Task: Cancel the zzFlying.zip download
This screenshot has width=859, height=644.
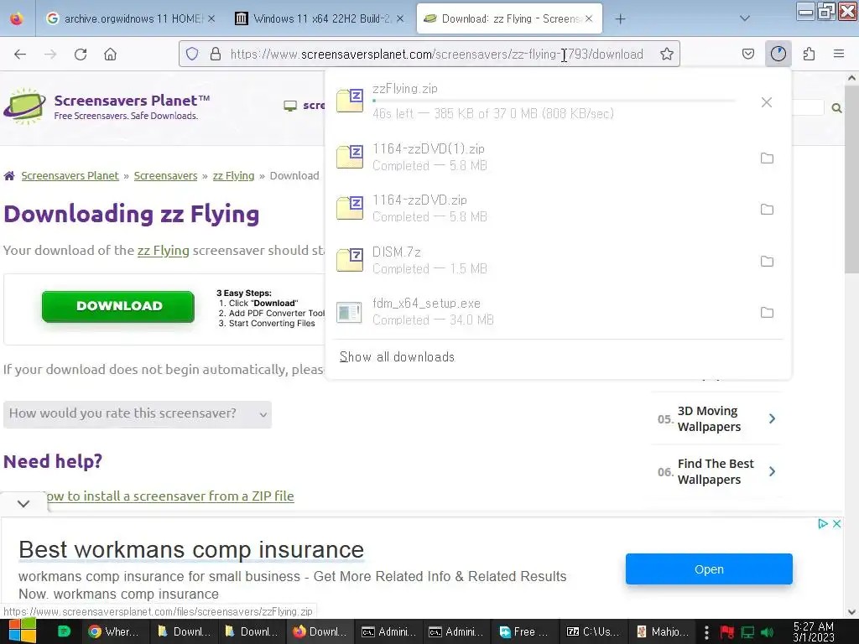Action: [x=767, y=102]
